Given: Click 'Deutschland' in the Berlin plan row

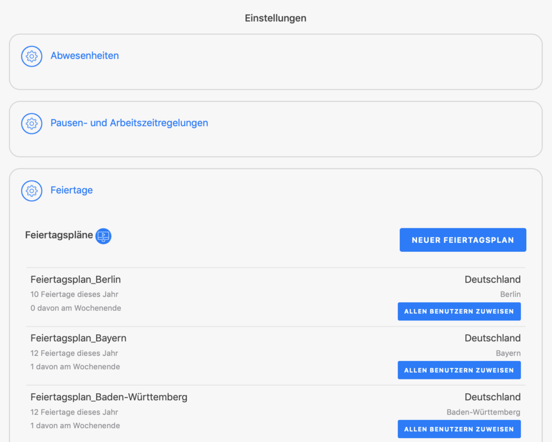Looking at the screenshot, I should [493, 280].
